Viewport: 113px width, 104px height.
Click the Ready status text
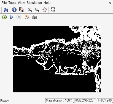5,101
